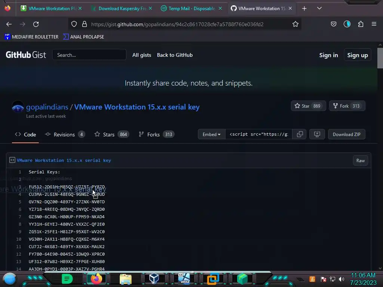383x287 pixels.
Task: Open the Firefox extensions puzzle icon
Action: coord(361,24)
